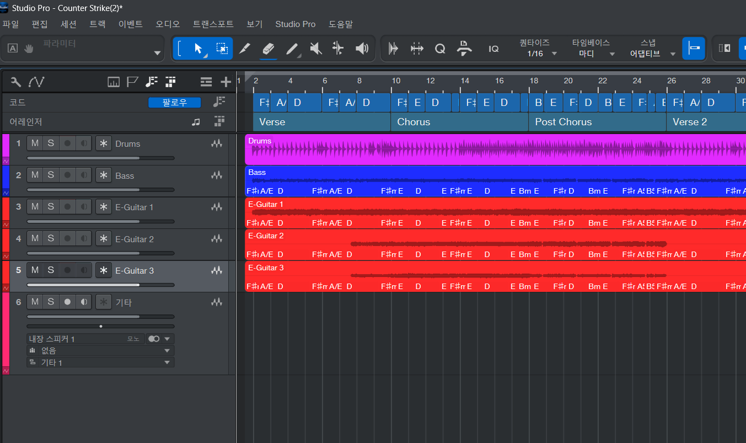Open the 오디오 menu
746x443 pixels.
pyautogui.click(x=168, y=24)
